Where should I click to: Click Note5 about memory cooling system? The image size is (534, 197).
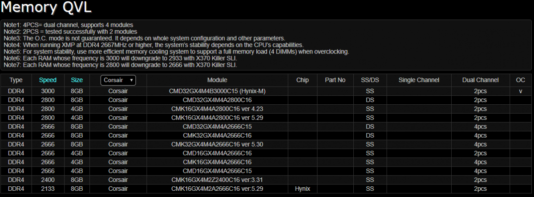[x=176, y=52]
